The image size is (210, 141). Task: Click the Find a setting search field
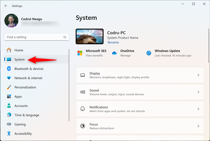click(x=37, y=37)
